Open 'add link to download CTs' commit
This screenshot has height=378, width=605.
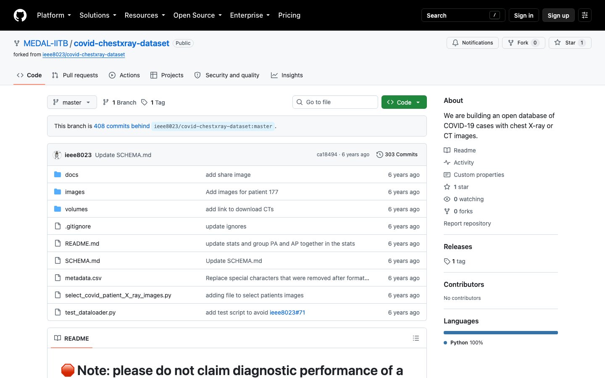pos(239,209)
